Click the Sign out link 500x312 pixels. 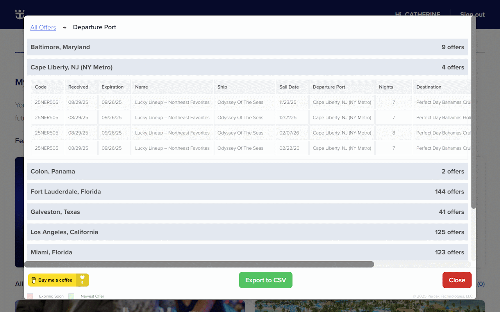[x=472, y=14]
